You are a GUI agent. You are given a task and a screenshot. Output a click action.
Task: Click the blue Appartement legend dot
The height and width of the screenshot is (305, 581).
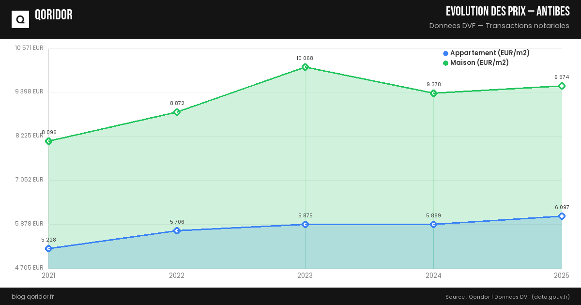[x=445, y=53]
